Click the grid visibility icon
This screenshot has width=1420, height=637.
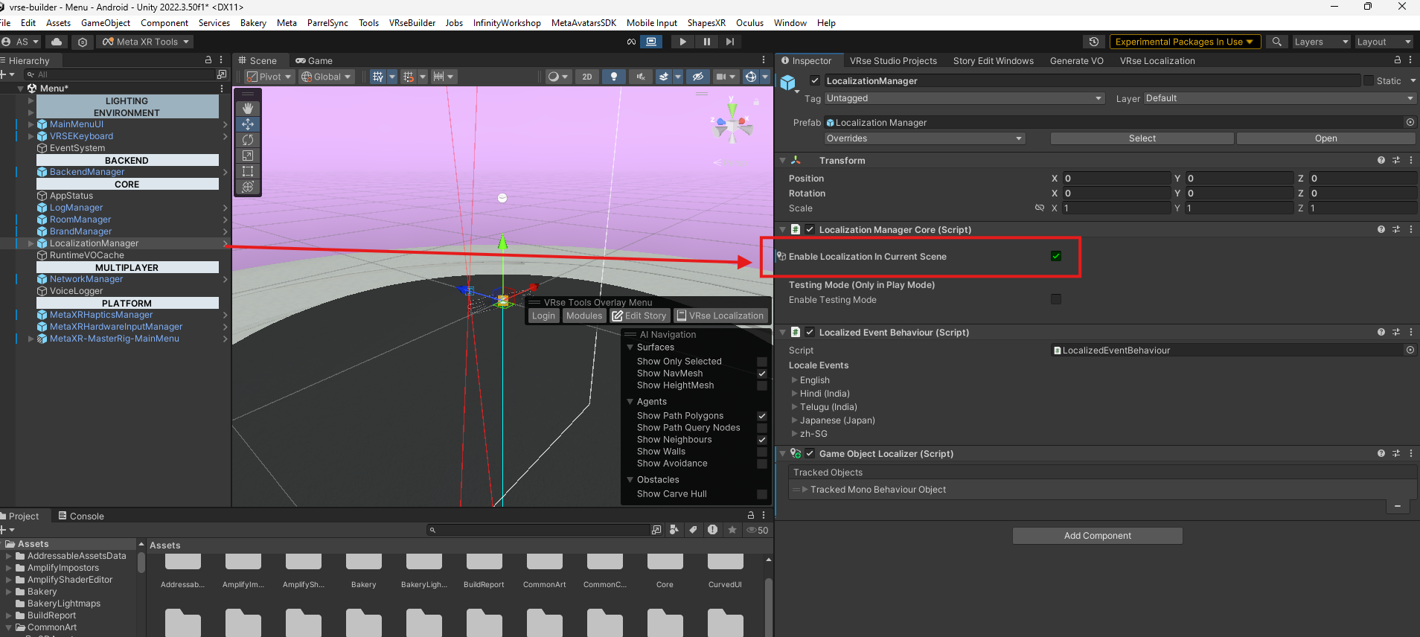378,77
